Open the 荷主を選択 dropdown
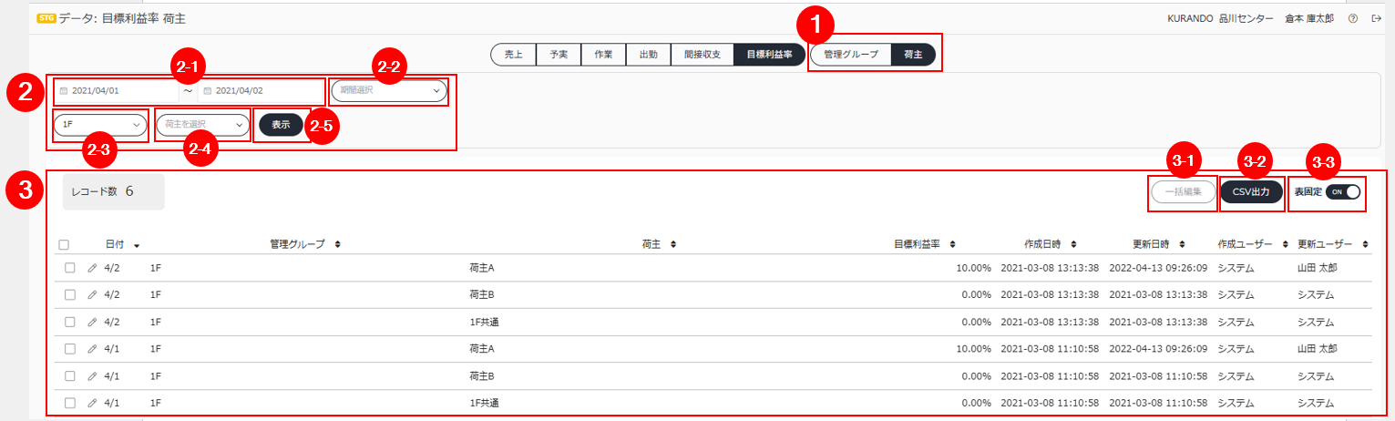1395x421 pixels. [x=202, y=125]
